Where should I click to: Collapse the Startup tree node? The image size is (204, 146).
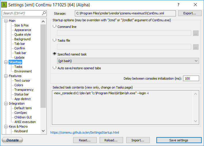point(6,62)
